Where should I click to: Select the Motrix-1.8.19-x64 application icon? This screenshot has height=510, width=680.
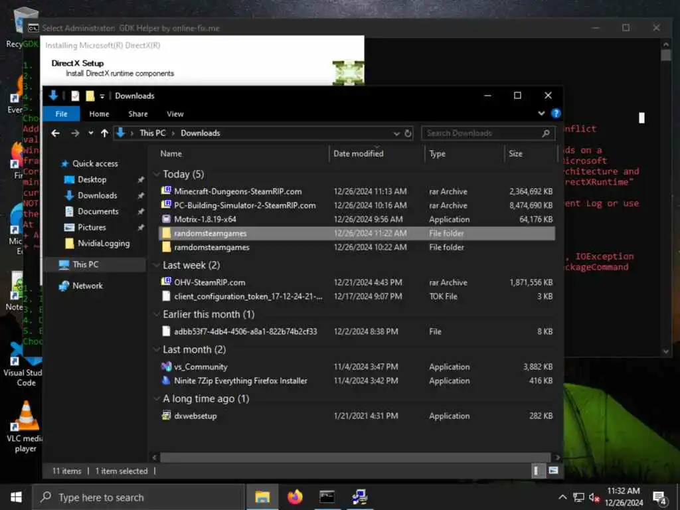(166, 219)
